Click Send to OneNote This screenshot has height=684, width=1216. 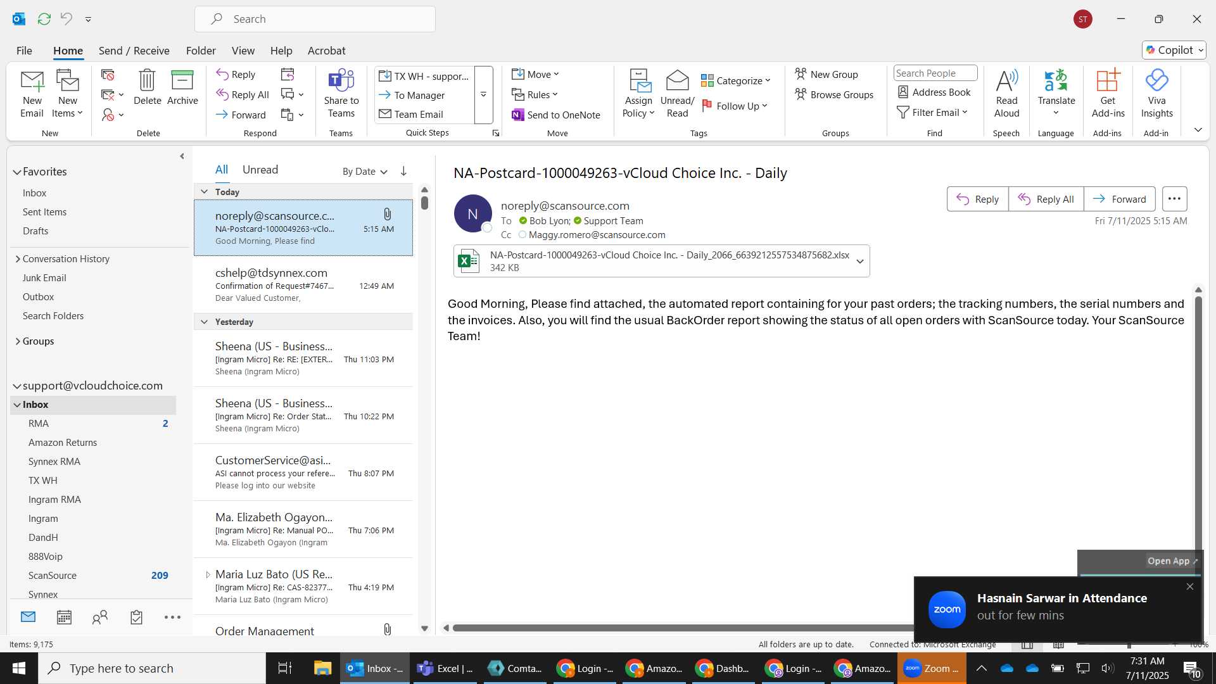point(556,115)
